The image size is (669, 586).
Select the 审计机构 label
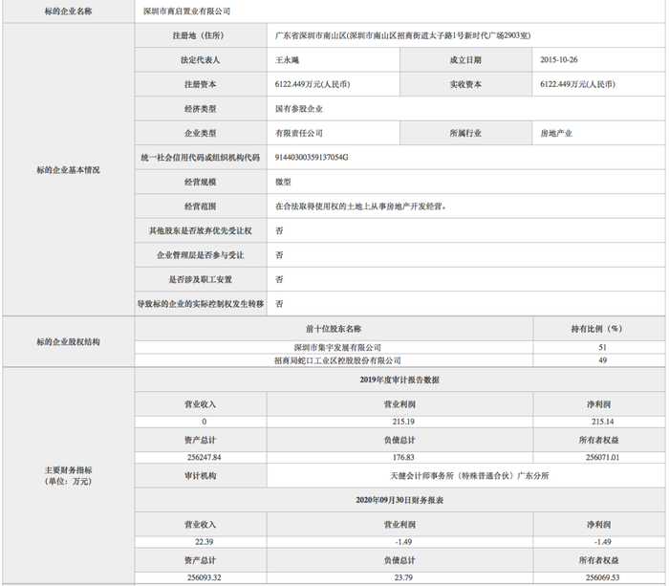pos(201,476)
